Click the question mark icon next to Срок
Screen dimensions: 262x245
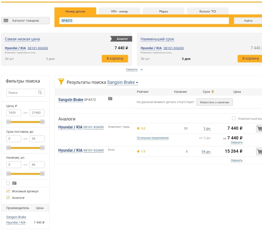pyautogui.click(x=213, y=92)
